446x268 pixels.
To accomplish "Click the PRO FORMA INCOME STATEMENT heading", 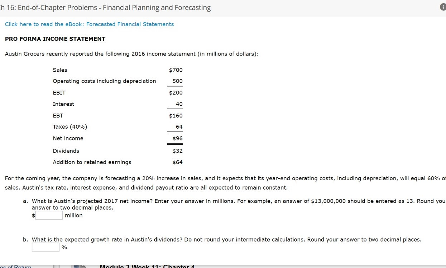I will pyautogui.click(x=55, y=39).
